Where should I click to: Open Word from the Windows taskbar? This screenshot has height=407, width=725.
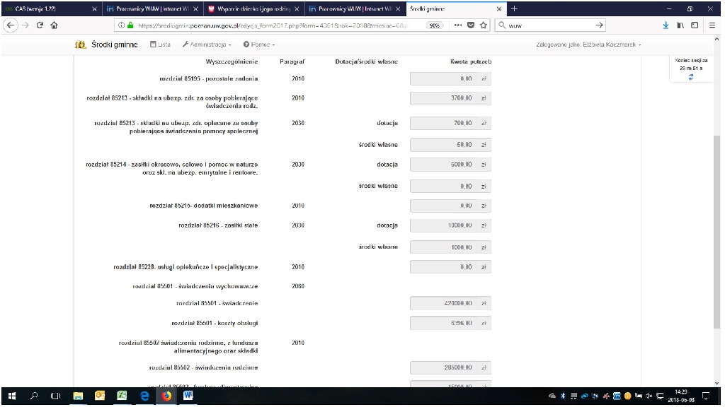point(188,396)
